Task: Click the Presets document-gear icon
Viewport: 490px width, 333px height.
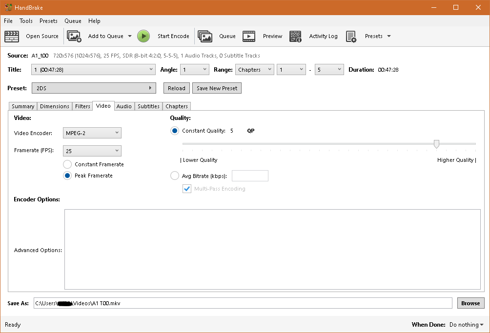Action: pyautogui.click(x=351, y=37)
